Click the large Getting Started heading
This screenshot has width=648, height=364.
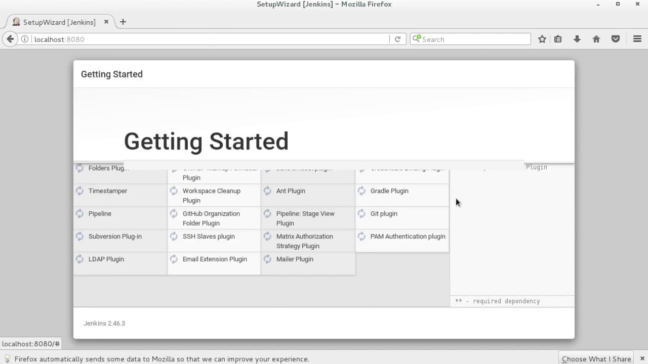coord(206,141)
